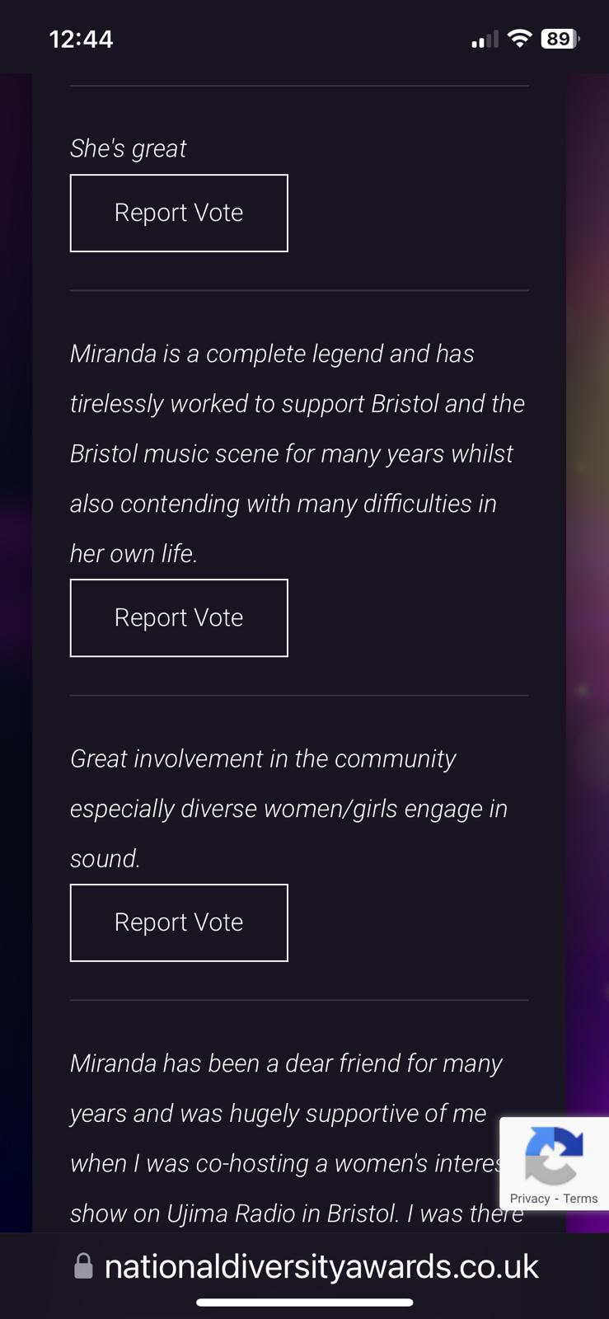Screen dimensions: 609x1319
Task: Tap the "Miranda has been a dear friend" line
Action: click(x=286, y=1063)
